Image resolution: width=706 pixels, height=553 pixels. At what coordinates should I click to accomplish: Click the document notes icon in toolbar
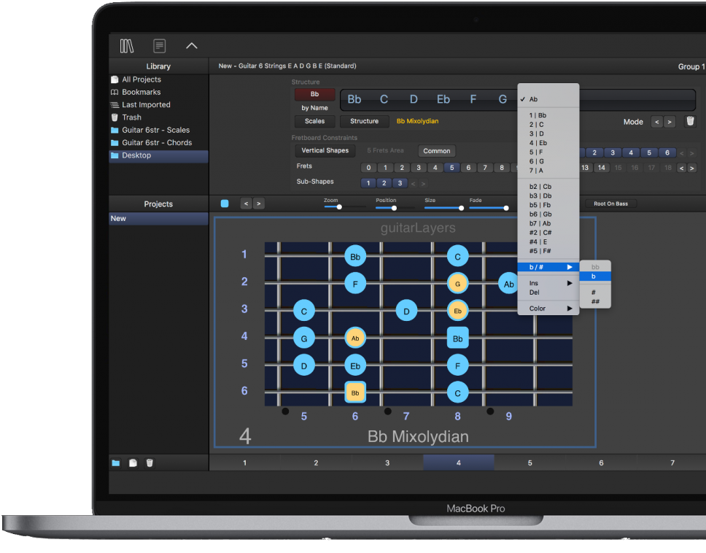[159, 46]
